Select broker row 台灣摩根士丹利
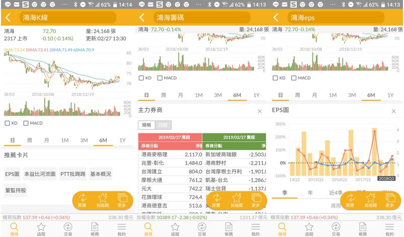The height and width of the screenshot is (237, 404). pos(234,172)
